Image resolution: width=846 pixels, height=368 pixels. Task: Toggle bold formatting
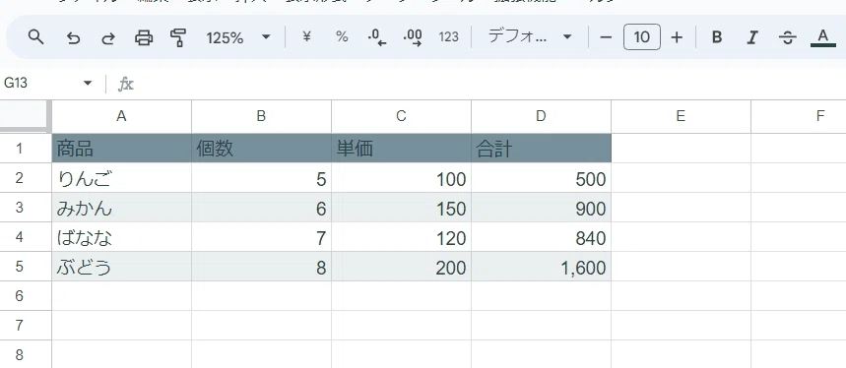717,37
